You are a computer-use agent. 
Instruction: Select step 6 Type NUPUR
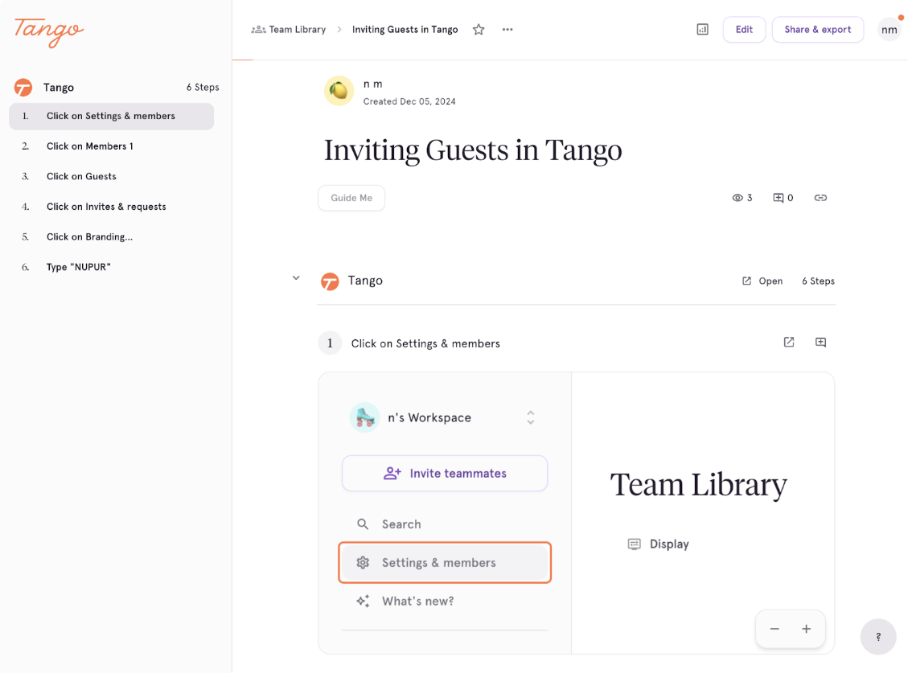[112, 268]
